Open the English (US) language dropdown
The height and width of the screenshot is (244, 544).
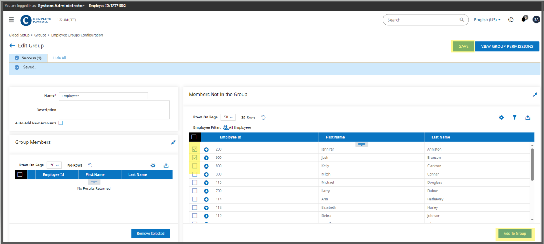487,20
